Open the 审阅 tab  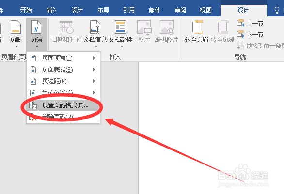tap(180, 10)
